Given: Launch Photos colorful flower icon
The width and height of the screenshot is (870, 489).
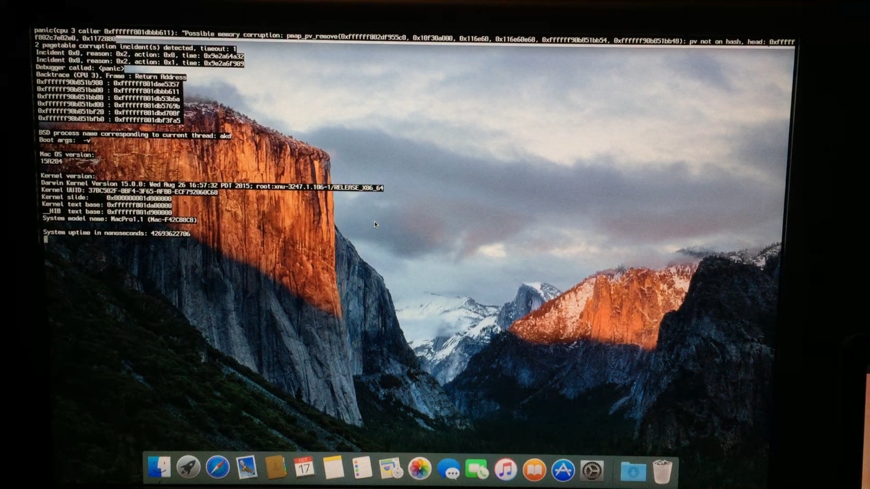Looking at the screenshot, I should [x=419, y=469].
